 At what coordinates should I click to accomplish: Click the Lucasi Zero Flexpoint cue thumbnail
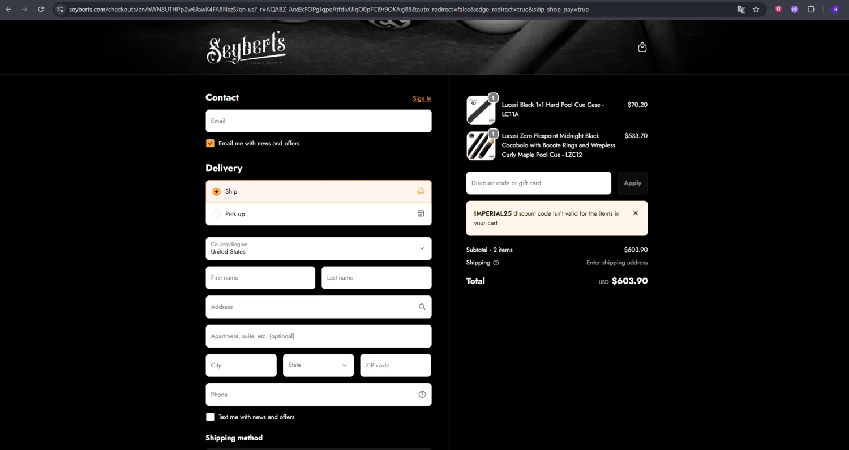pos(481,145)
